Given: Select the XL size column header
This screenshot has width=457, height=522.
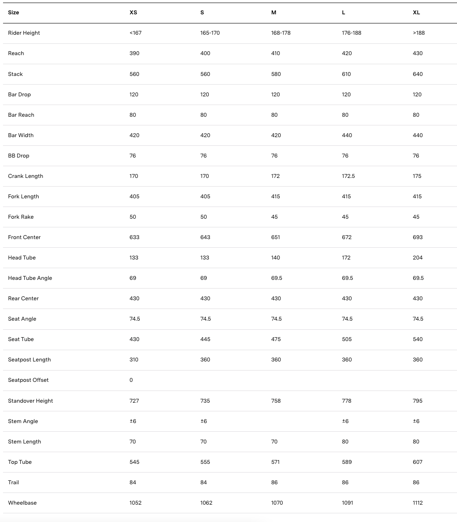Looking at the screenshot, I should pyautogui.click(x=416, y=13).
